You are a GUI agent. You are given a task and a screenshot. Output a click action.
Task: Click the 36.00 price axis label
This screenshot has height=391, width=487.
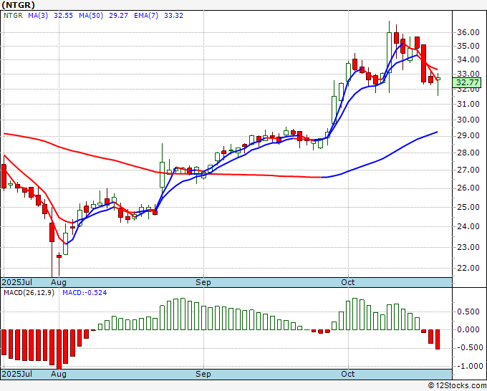(x=468, y=32)
